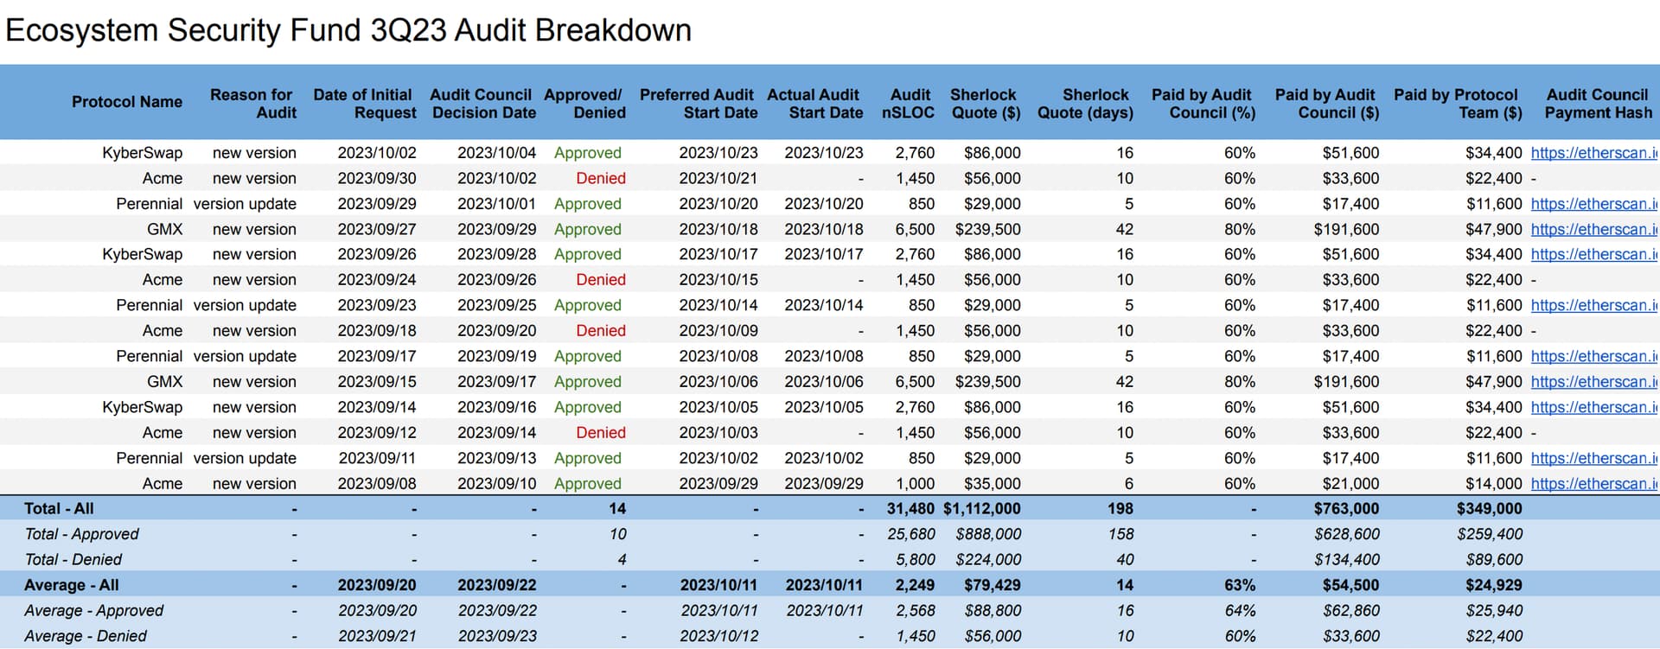Viewport: 1660px width, 649px height.
Task: Select the Total - All row label
Action: coord(59,509)
